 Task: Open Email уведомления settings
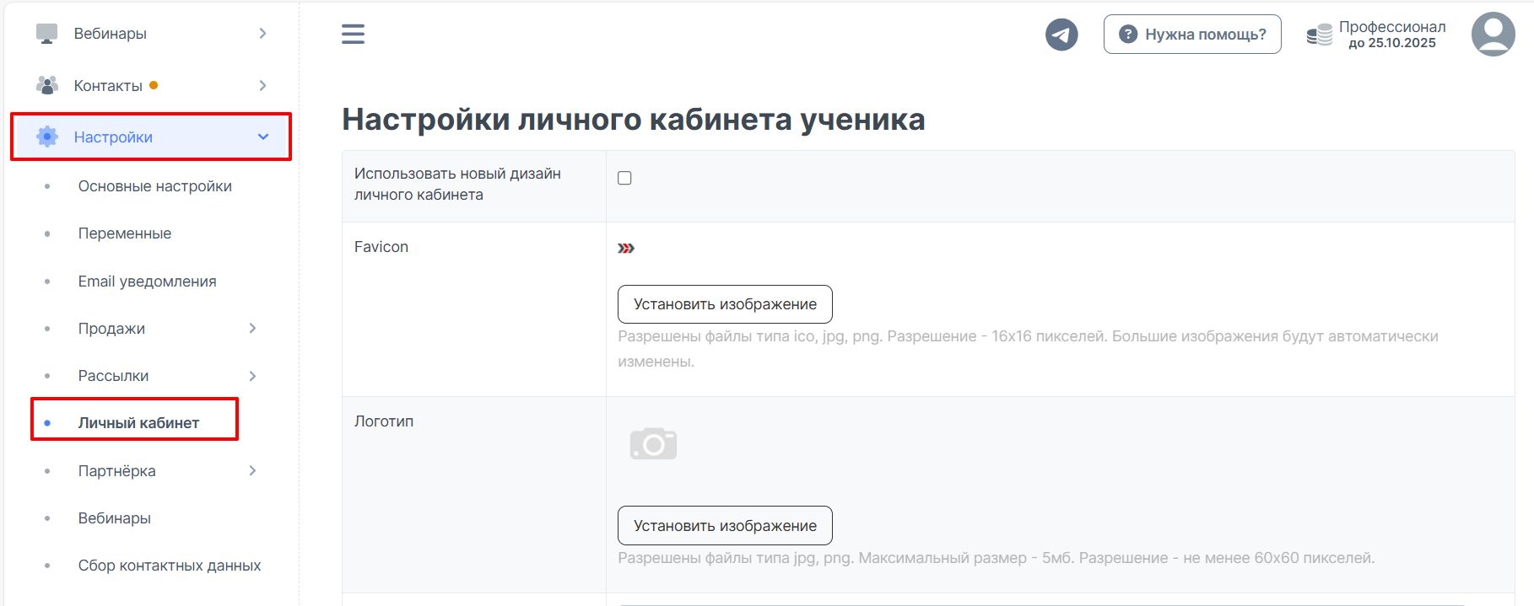tap(147, 282)
